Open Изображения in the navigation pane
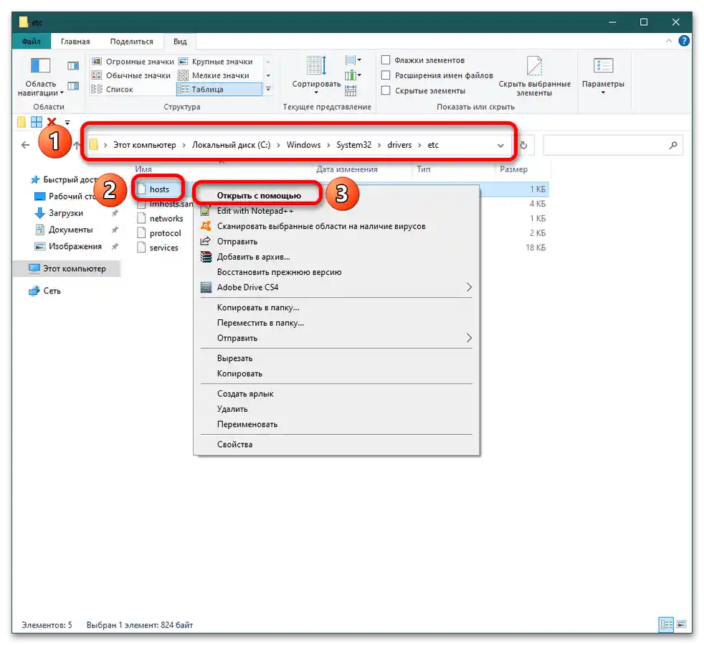The height and width of the screenshot is (645, 704). 75,246
